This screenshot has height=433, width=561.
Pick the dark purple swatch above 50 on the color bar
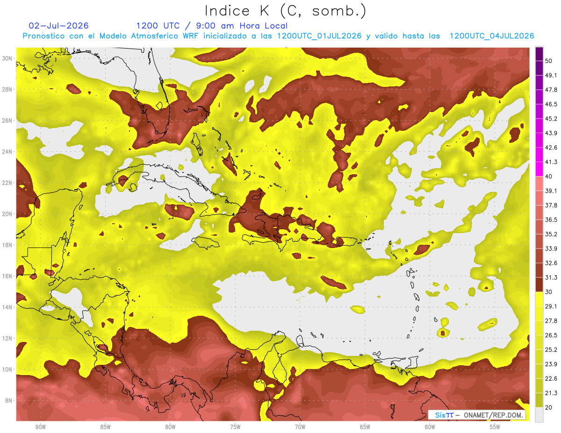point(539,55)
